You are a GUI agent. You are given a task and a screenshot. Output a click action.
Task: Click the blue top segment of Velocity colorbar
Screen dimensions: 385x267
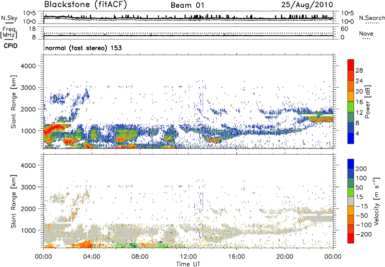[351, 164]
